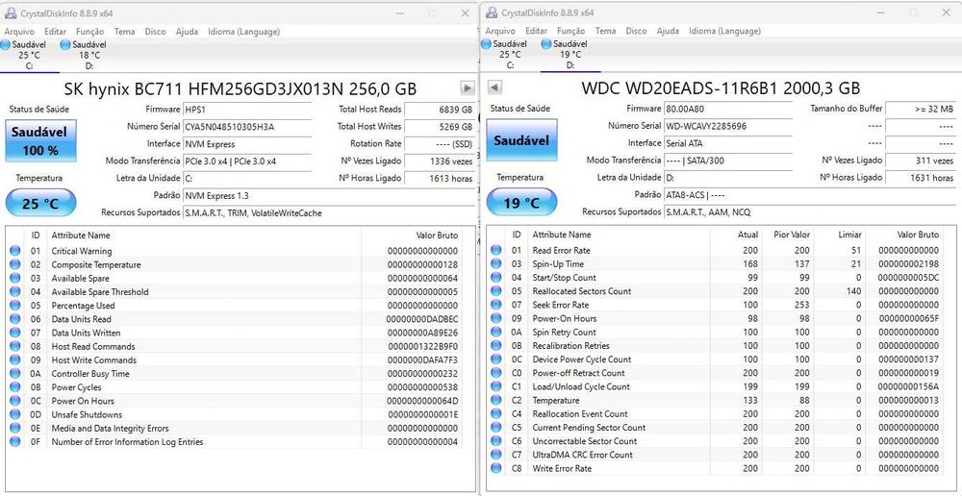
Task: Click status orb for Spin Retry Count row
Action: click(496, 332)
